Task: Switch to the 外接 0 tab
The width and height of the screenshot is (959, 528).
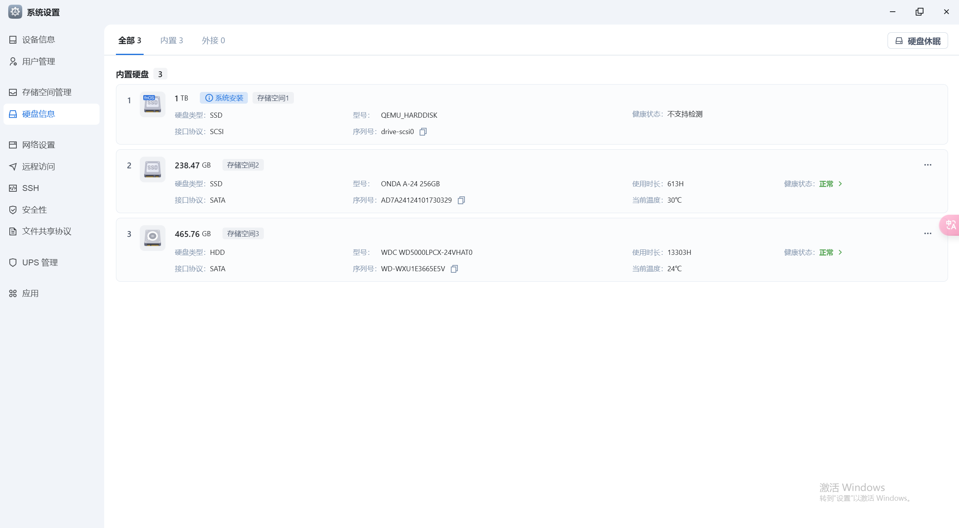Action: click(x=213, y=41)
